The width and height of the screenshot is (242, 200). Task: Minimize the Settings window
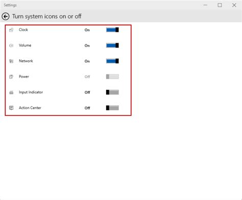(x=205, y=5)
